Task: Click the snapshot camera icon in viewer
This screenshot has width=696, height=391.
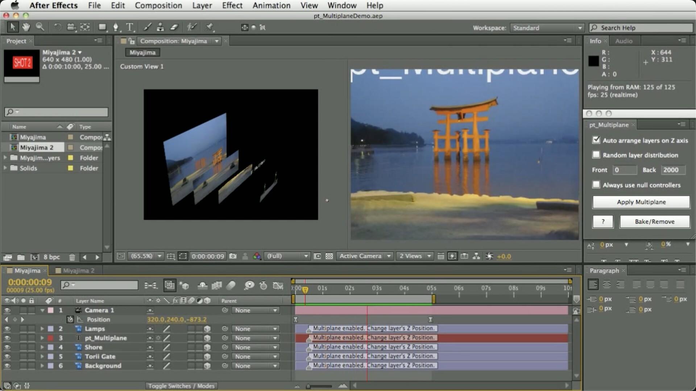Action: point(233,256)
